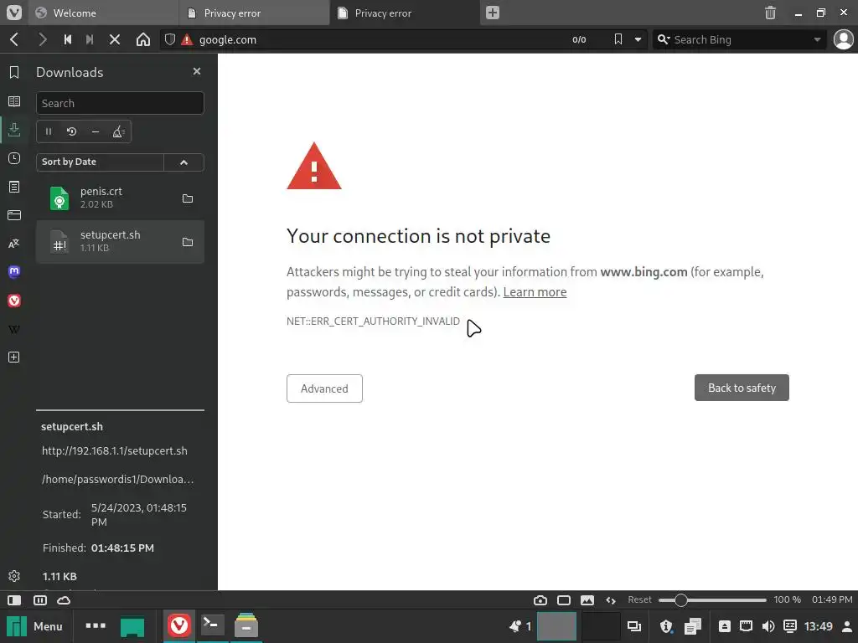Open the Vivaldi community web panel
The height and width of the screenshot is (643, 858).
(14, 301)
